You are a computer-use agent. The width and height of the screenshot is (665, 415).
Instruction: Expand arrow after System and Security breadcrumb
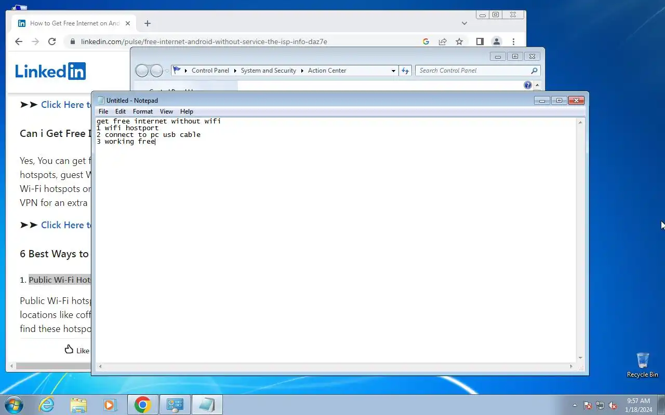302,71
